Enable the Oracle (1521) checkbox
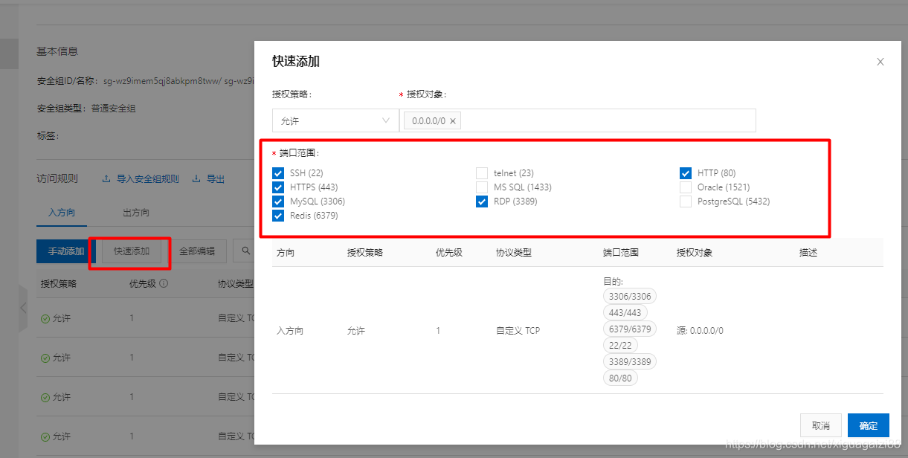The width and height of the screenshot is (908, 458). point(685,187)
